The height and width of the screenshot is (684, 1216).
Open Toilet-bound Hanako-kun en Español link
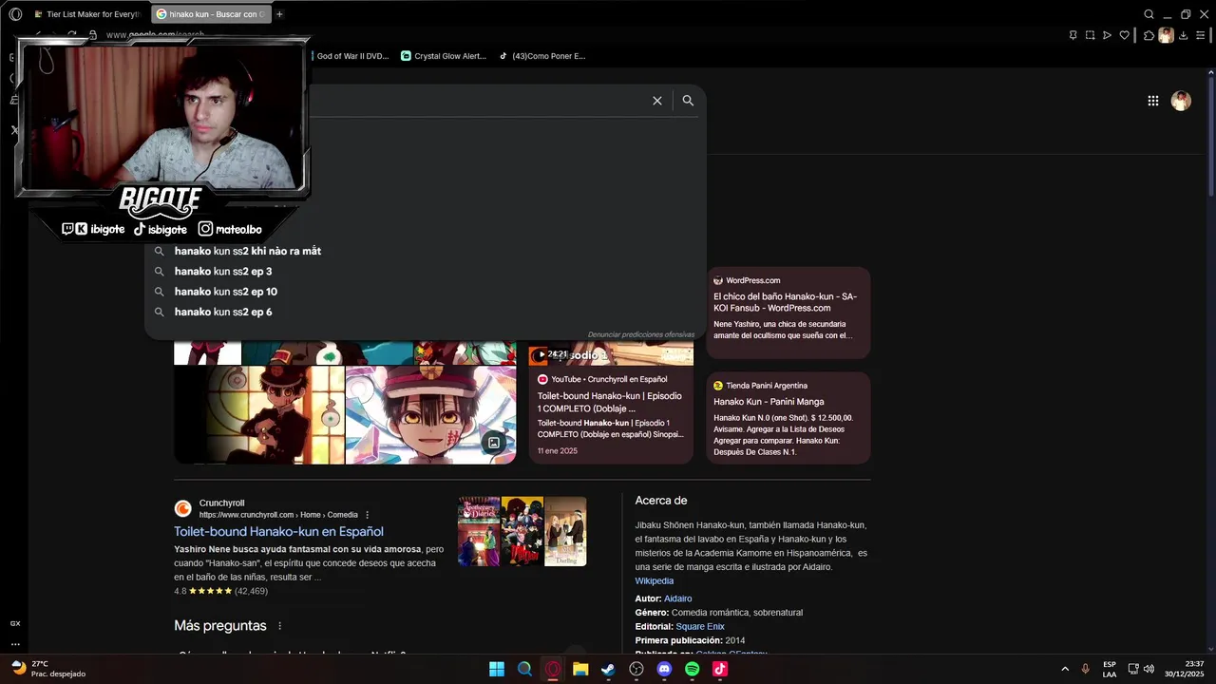[278, 532]
